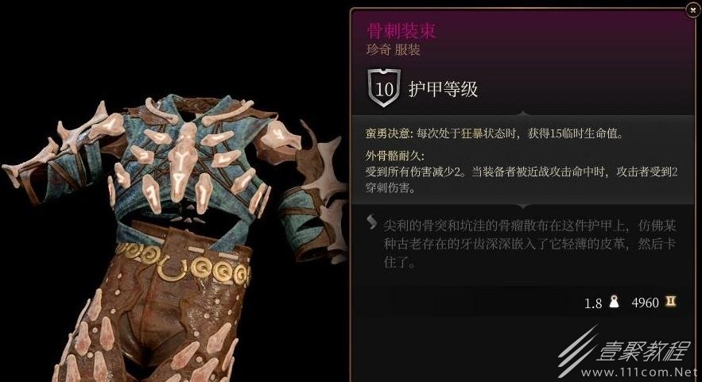
Task: Open the www.111com.Net watermark link
Action: (639, 372)
